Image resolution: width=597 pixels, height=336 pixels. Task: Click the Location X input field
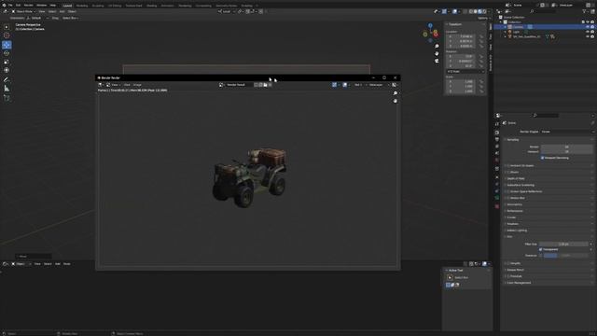[462, 36]
